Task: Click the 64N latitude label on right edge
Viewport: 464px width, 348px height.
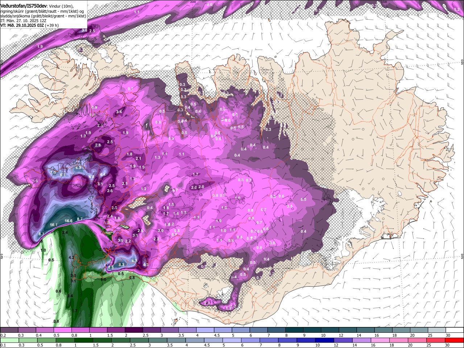Action: point(462,256)
